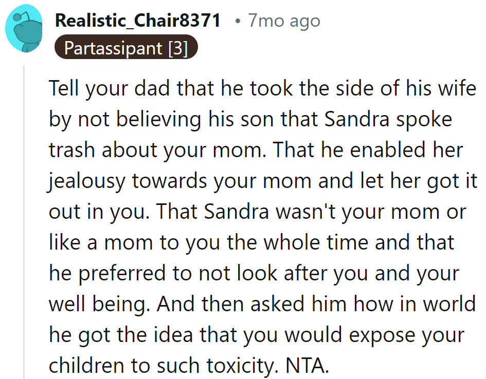Collapse the comment using the thread line

click(24, 222)
